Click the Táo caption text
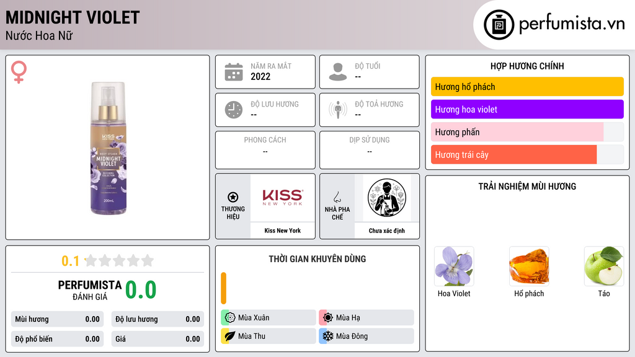Image resolution: width=635 pixels, height=357 pixels. pos(604,293)
